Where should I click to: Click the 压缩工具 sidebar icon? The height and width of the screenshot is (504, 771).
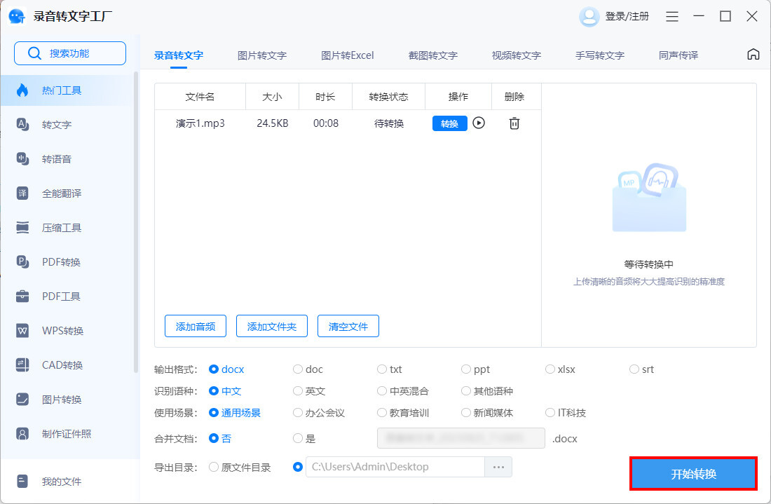pos(22,227)
